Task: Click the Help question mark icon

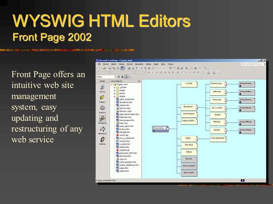Action: (205, 68)
